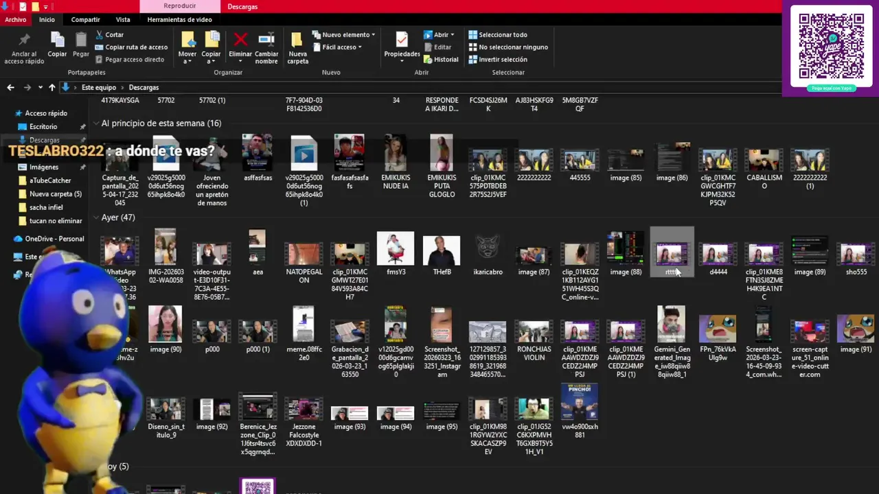Open the Copiar a dropdown
Viewport: 879px width, 494px height.
(211, 48)
